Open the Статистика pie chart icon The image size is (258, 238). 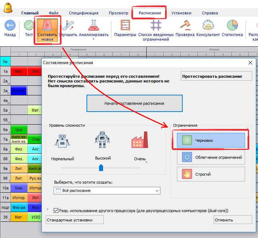(232, 26)
